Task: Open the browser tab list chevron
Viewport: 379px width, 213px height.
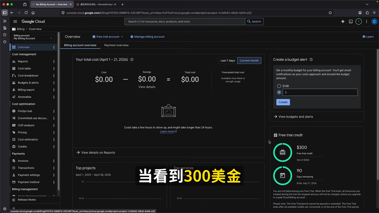Action: pyautogui.click(x=367, y=4)
